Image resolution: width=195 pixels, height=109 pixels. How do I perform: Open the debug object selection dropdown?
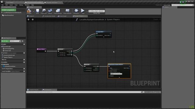[97, 11]
